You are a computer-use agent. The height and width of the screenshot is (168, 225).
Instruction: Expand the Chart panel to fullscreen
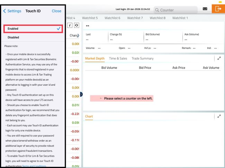(219, 116)
